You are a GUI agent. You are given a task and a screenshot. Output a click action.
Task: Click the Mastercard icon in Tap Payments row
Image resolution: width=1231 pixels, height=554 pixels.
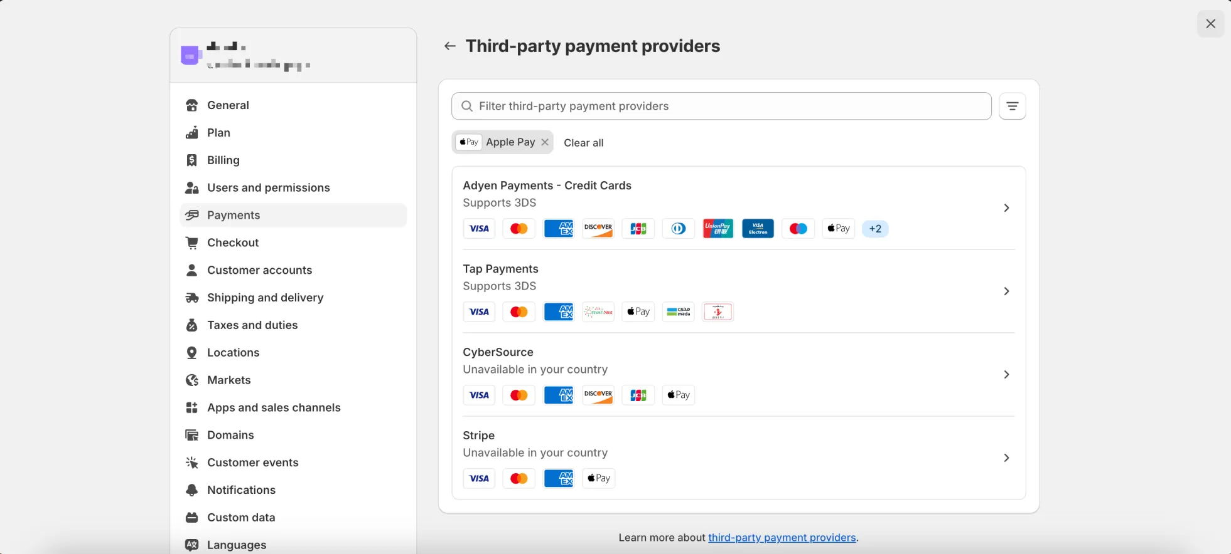pos(519,312)
